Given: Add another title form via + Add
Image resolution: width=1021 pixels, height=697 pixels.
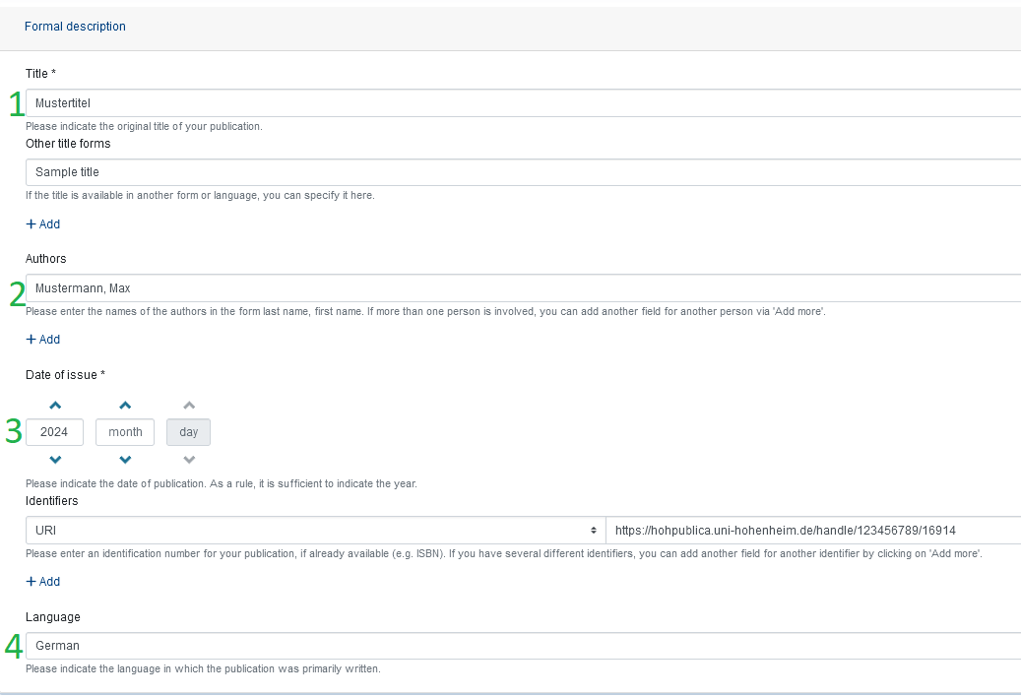Looking at the screenshot, I should click(x=43, y=224).
